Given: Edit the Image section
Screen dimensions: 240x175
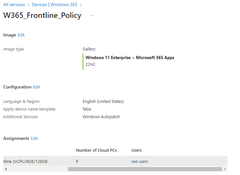Looking at the screenshot, I should click(x=21, y=35).
